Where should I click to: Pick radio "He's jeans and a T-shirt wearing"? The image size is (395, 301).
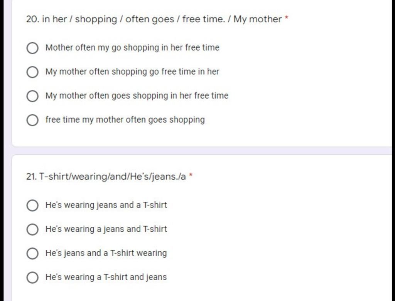pos(32,254)
